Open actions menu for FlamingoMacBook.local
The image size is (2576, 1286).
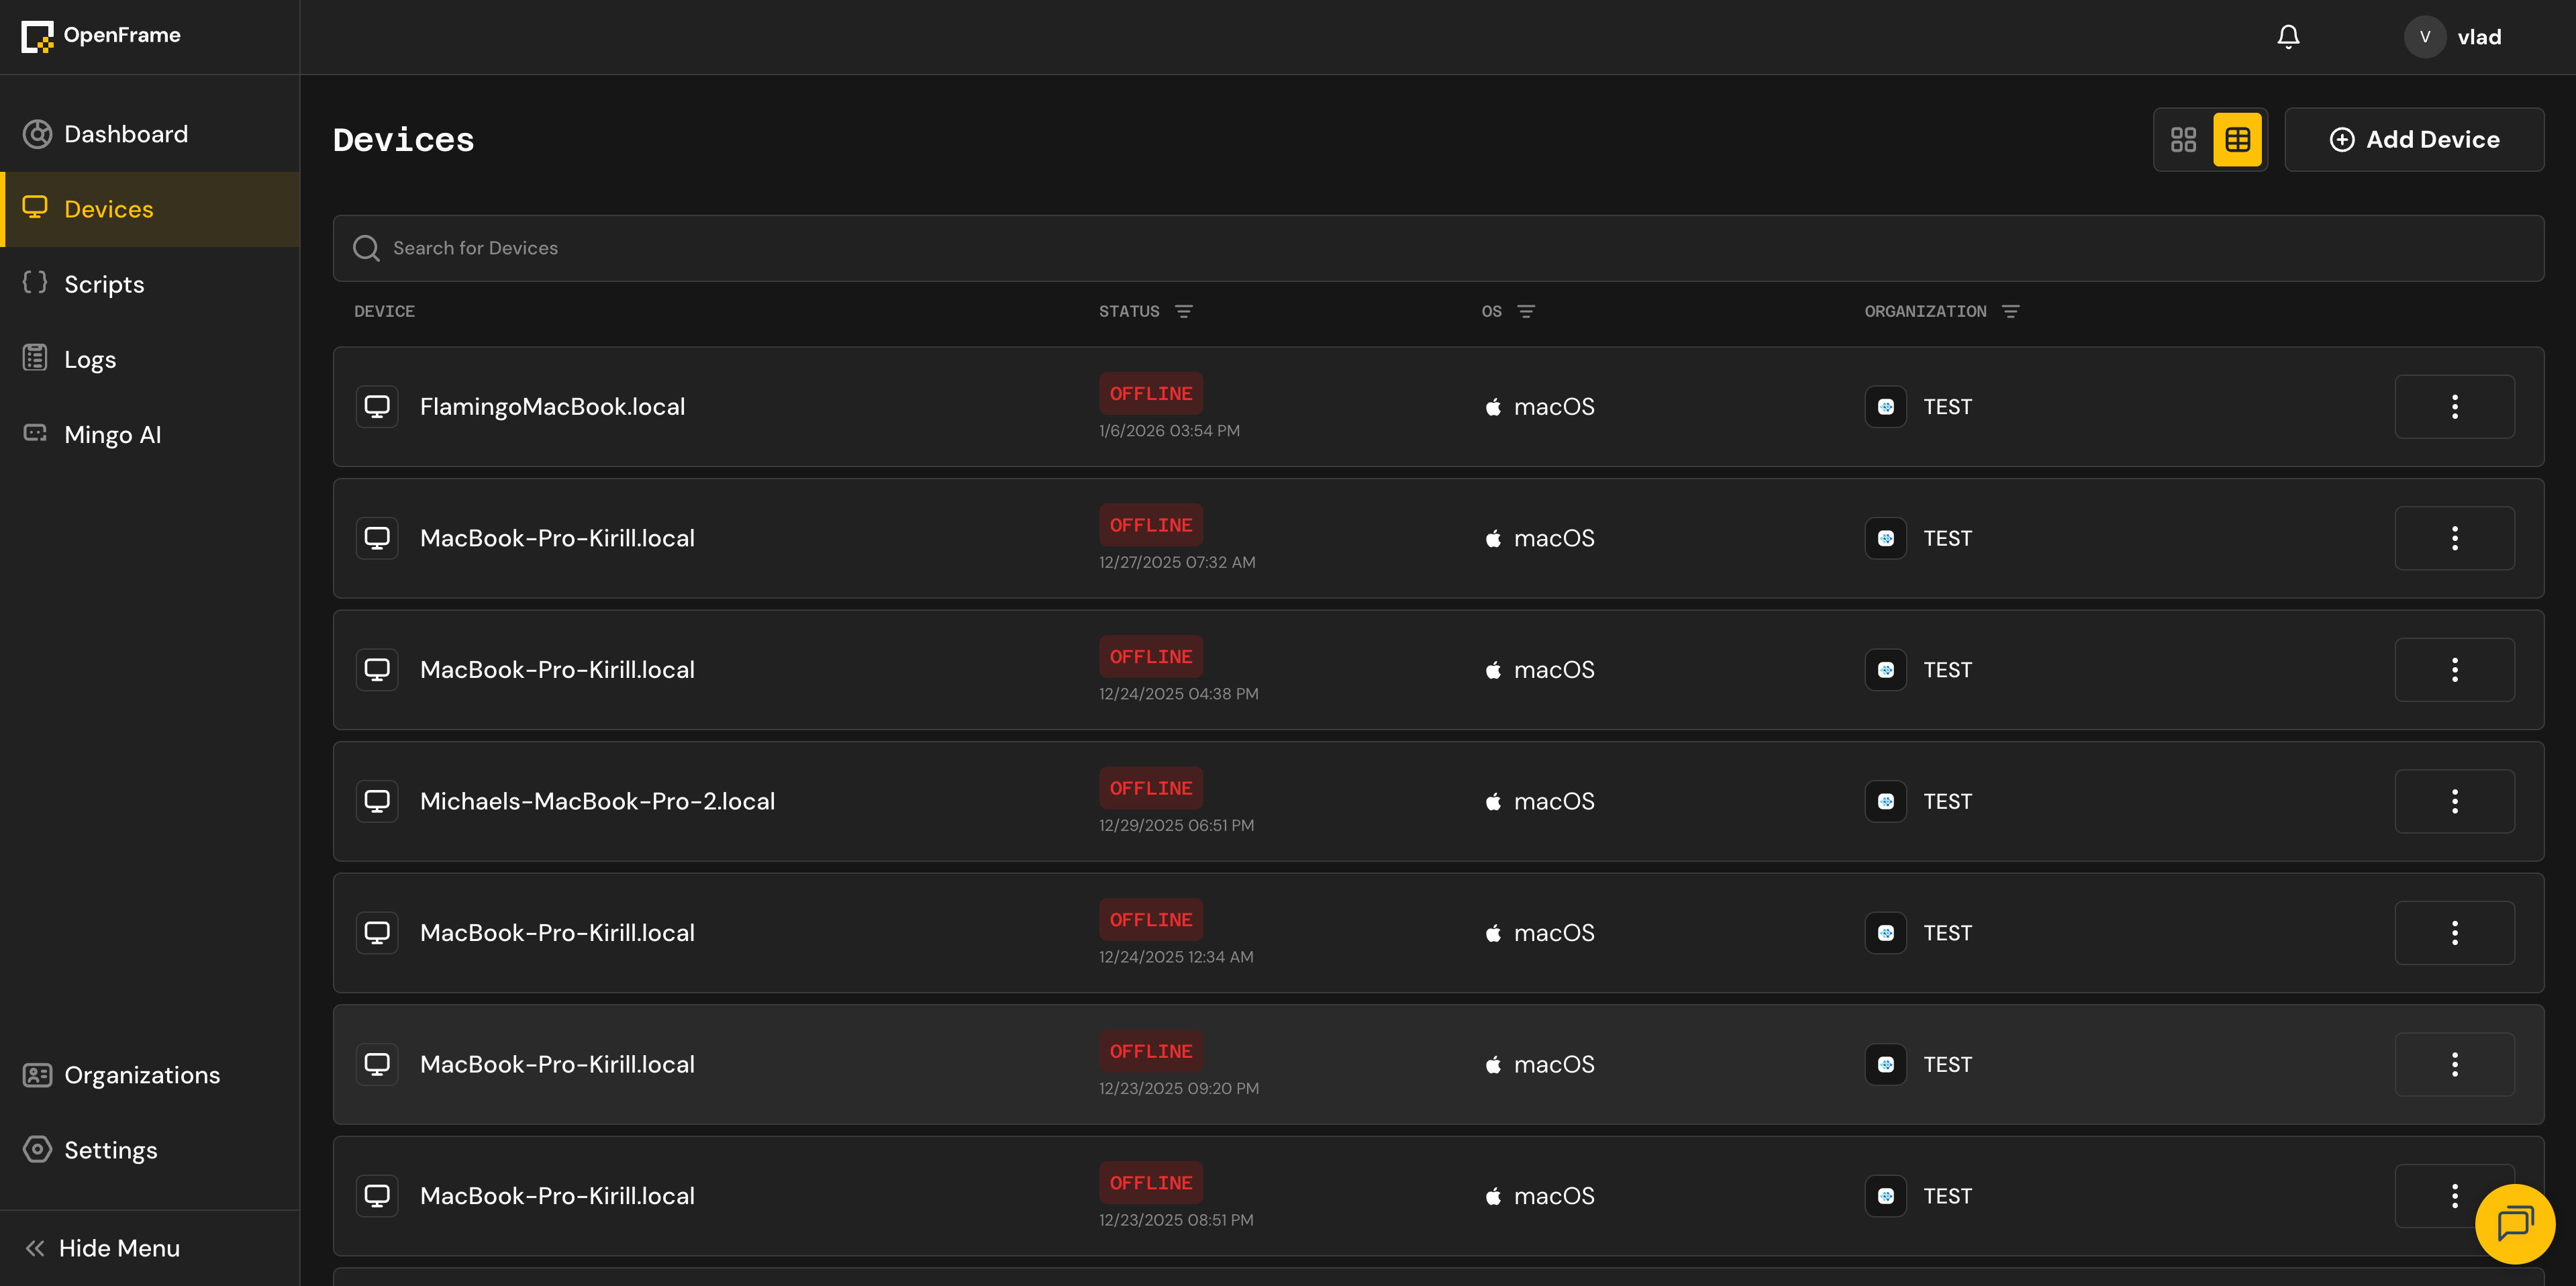coord(2454,407)
